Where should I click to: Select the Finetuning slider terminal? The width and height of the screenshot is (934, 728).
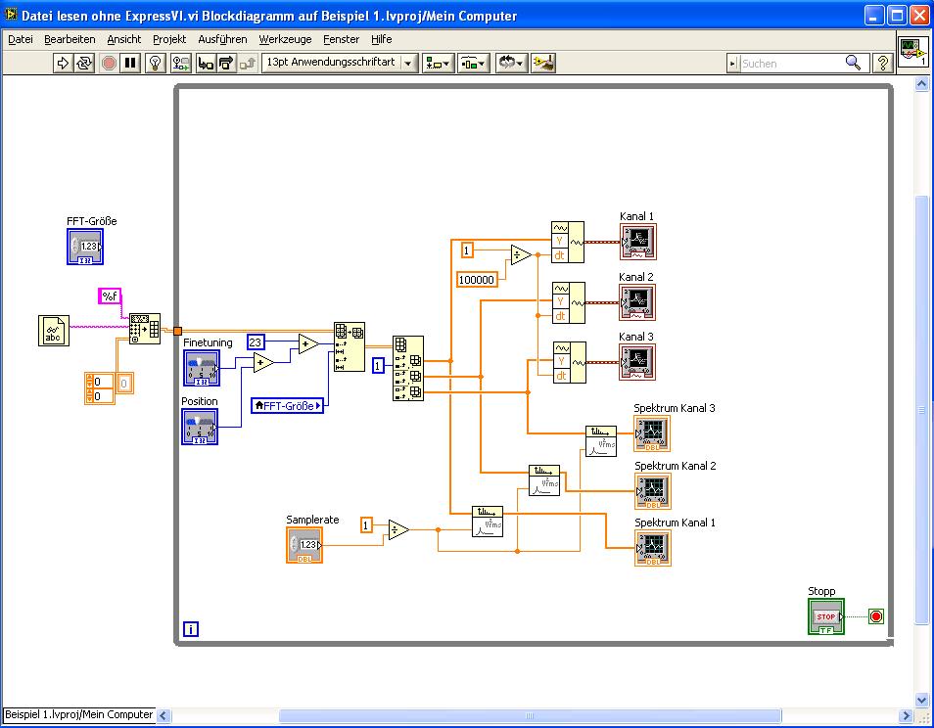(x=202, y=368)
